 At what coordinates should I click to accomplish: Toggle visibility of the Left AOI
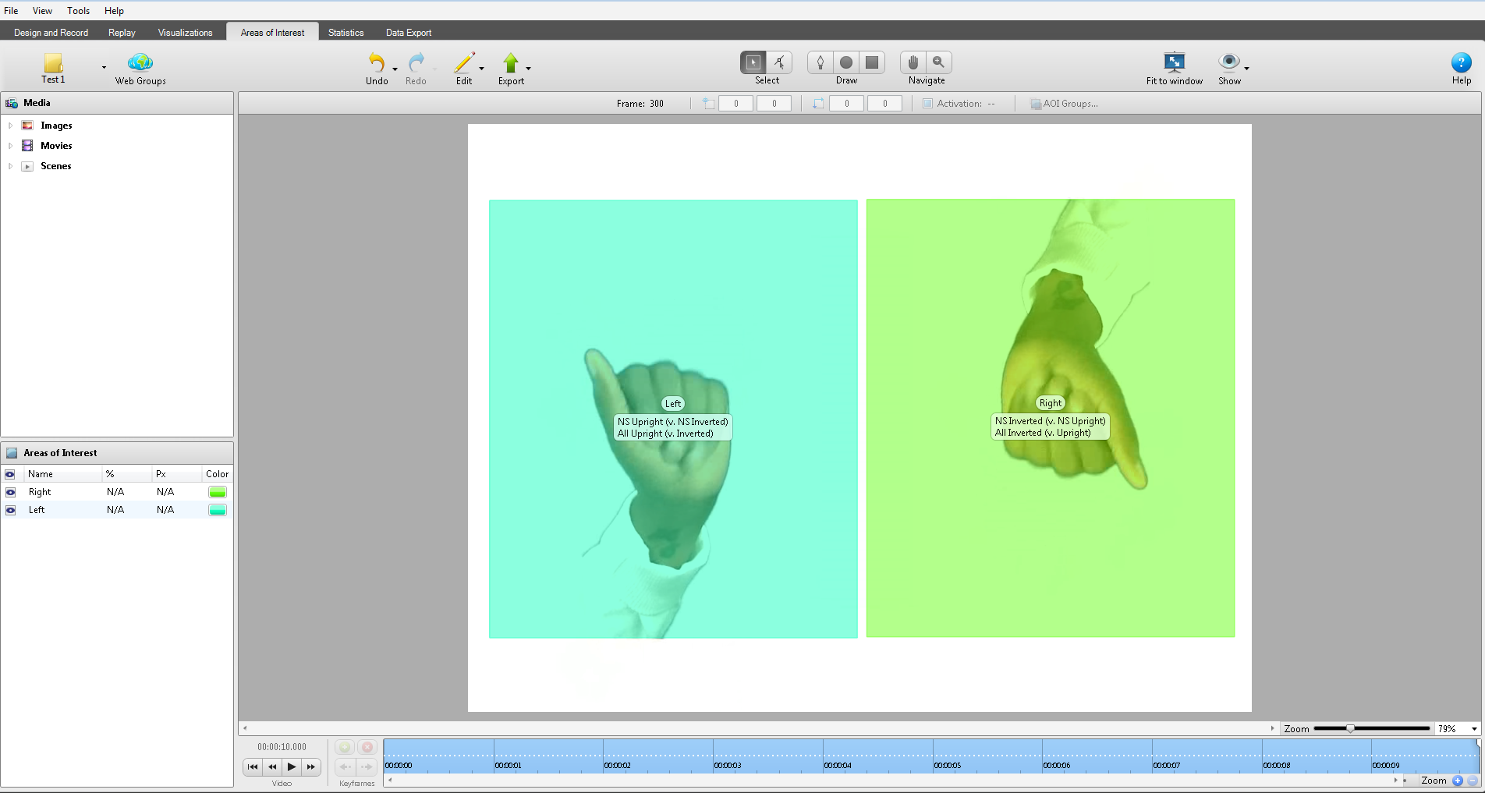(x=10, y=510)
